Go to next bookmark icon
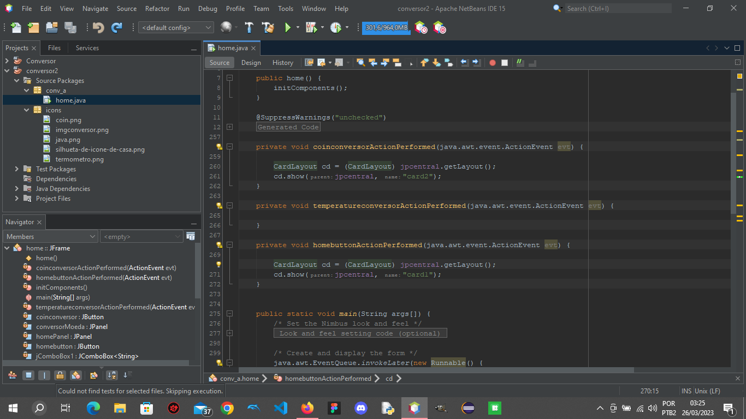The height and width of the screenshot is (419, 746). point(436,63)
